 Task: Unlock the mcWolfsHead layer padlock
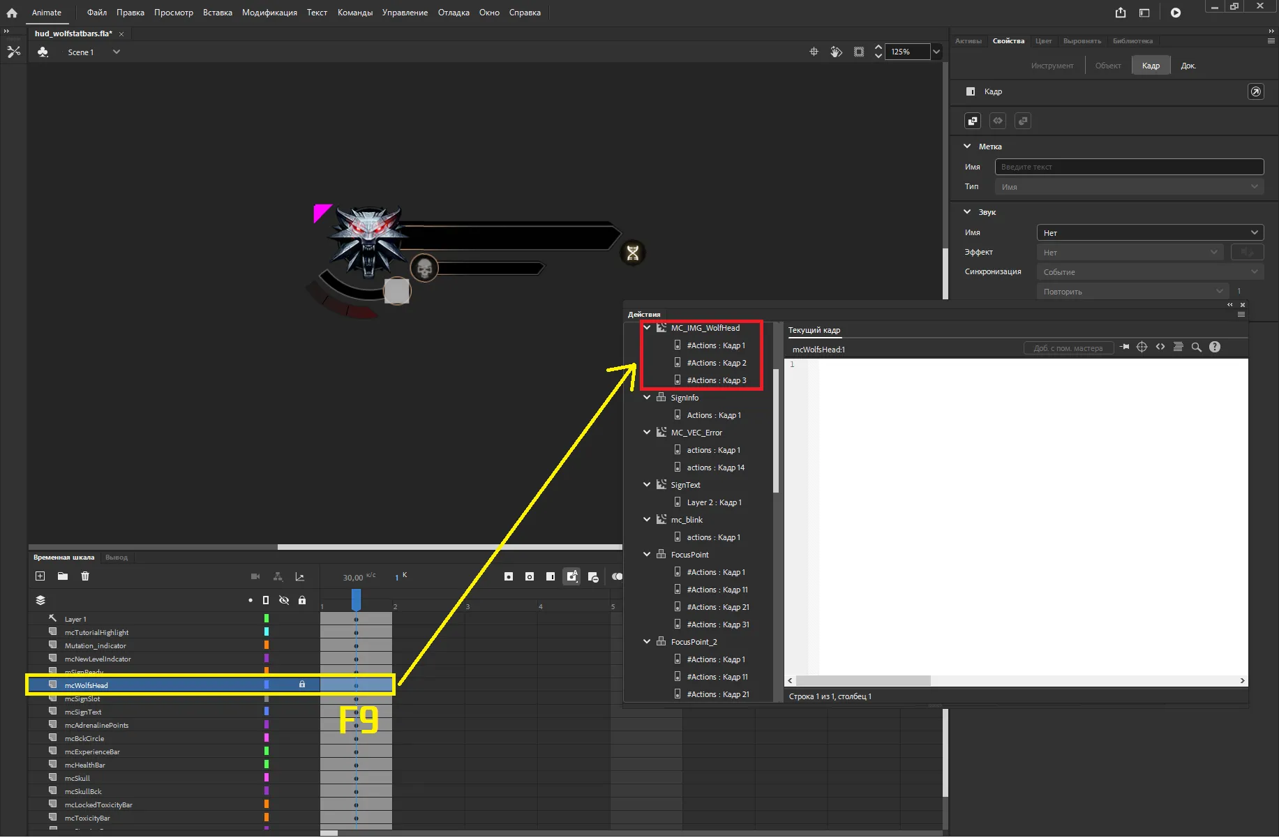pyautogui.click(x=302, y=684)
